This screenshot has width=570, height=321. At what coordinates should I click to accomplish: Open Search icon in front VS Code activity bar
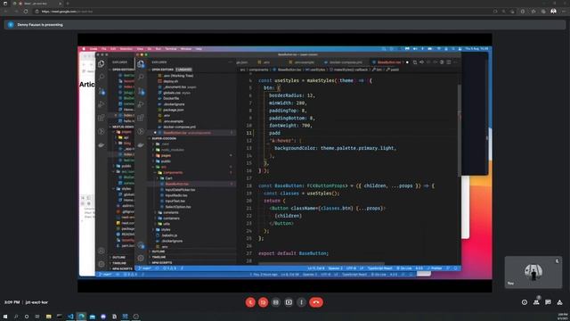click(x=141, y=77)
